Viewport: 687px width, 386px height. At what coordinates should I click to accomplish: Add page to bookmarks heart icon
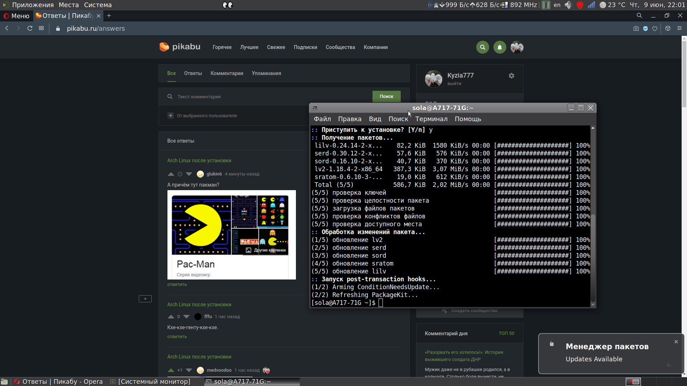655,29
